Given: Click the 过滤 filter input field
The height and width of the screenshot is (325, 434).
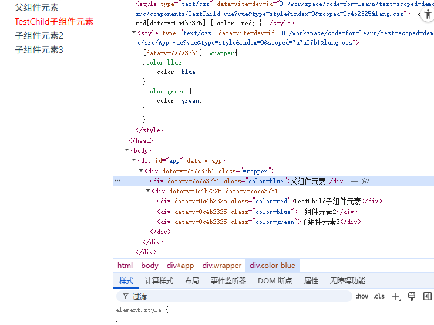Looking at the screenshot, I should (235, 296).
